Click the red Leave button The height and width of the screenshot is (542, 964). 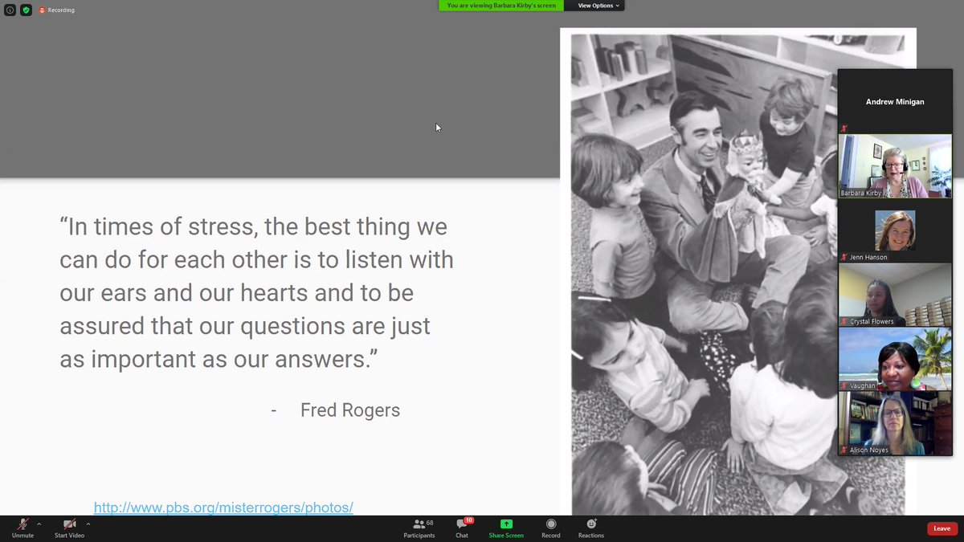[x=942, y=528]
